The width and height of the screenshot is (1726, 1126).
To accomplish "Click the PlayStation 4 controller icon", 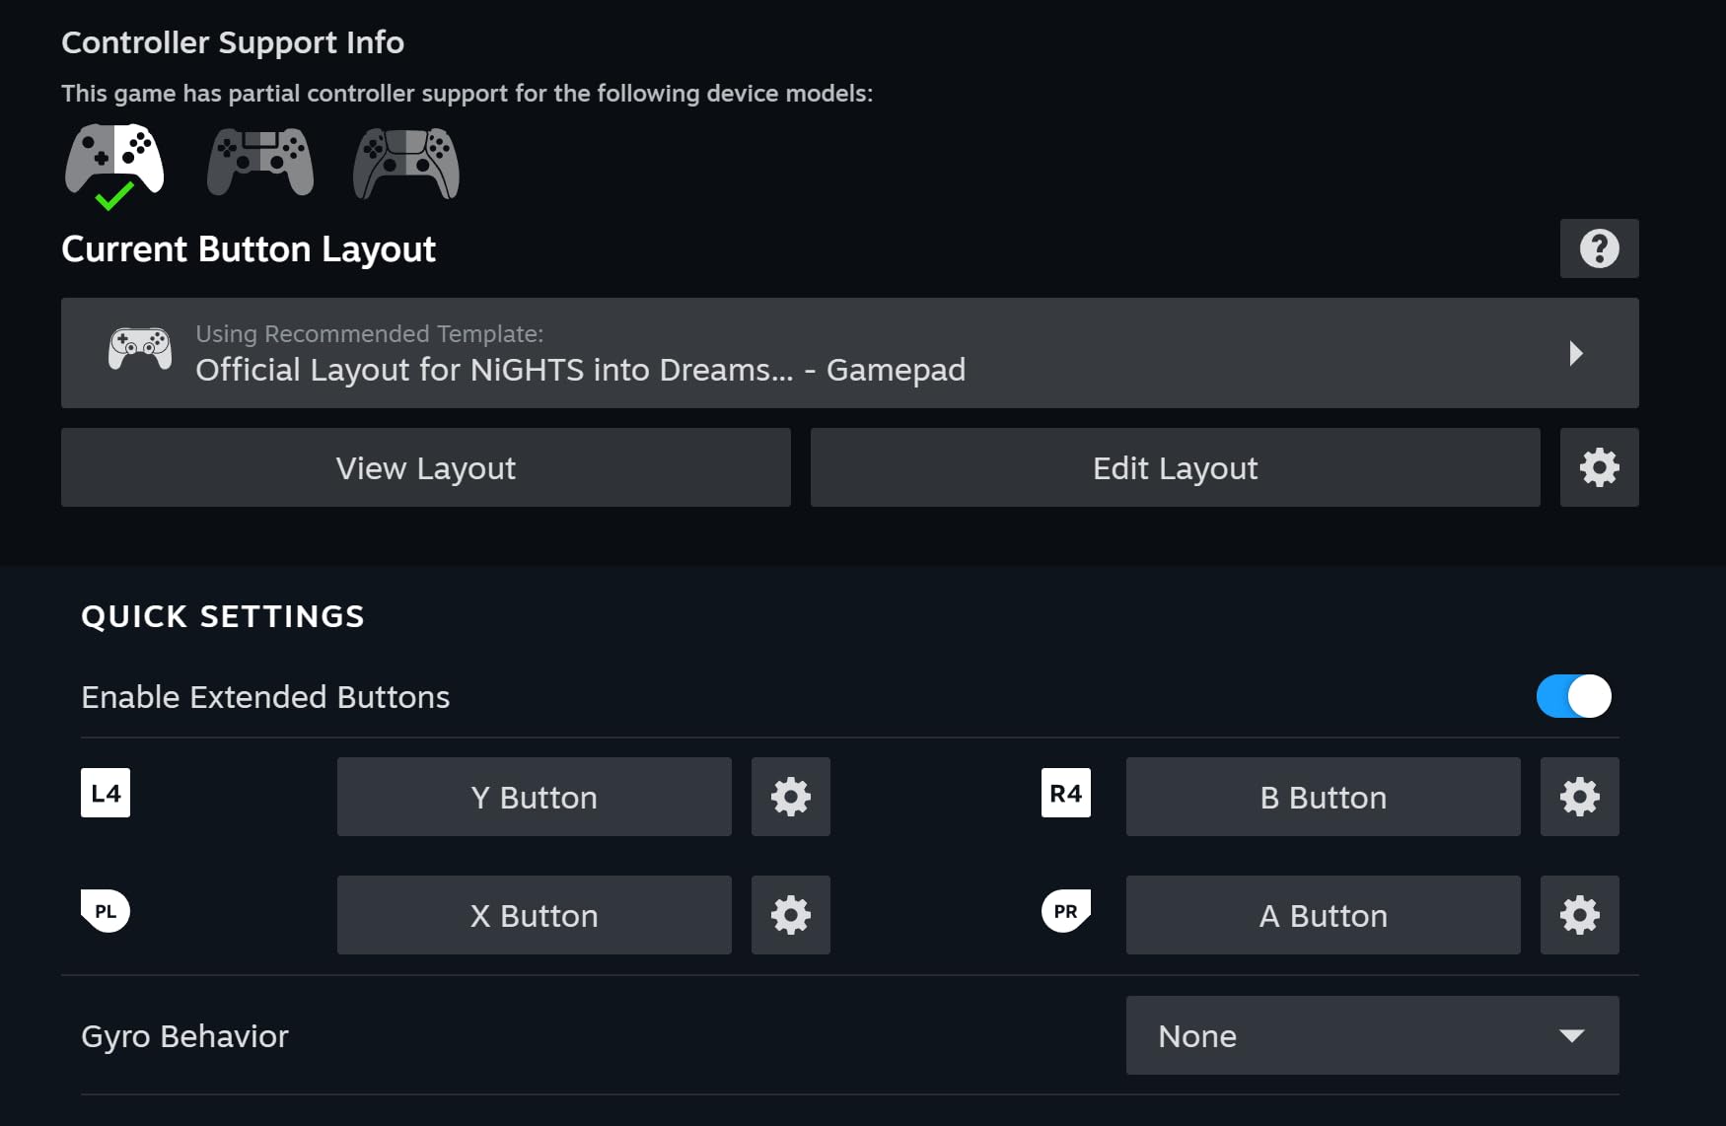I will 260,162.
